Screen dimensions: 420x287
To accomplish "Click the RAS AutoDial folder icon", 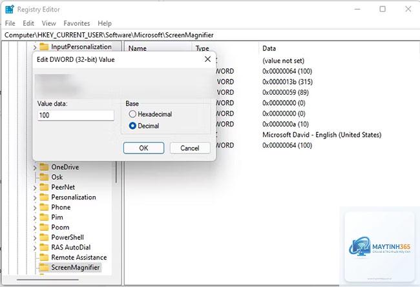I will pyautogui.click(x=44, y=248).
